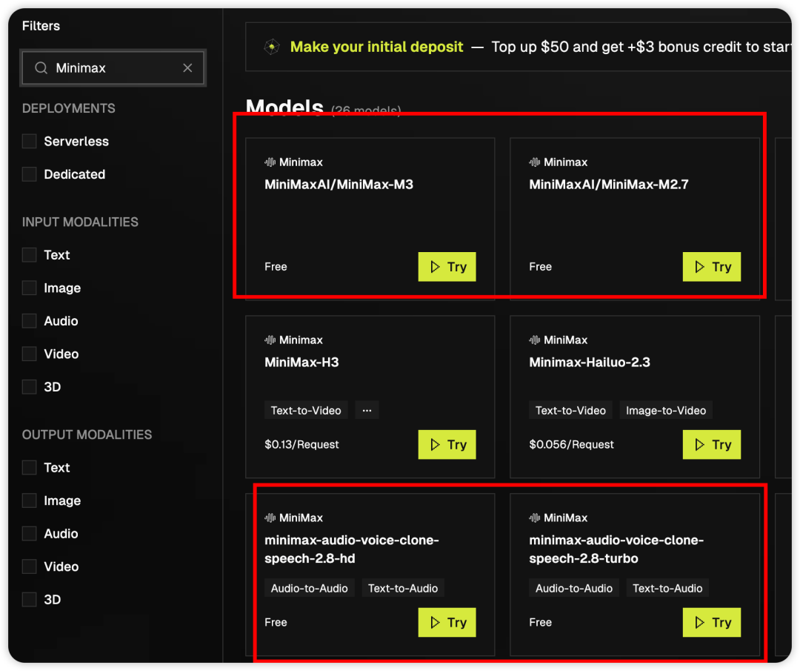Check Video under Output Modalities
The image size is (800, 671).
coord(29,566)
